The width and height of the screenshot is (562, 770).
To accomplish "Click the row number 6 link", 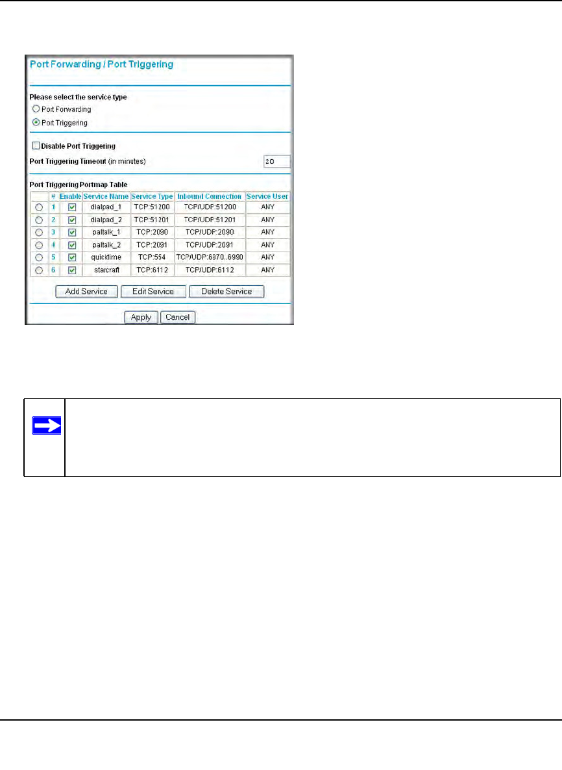I will [53, 270].
